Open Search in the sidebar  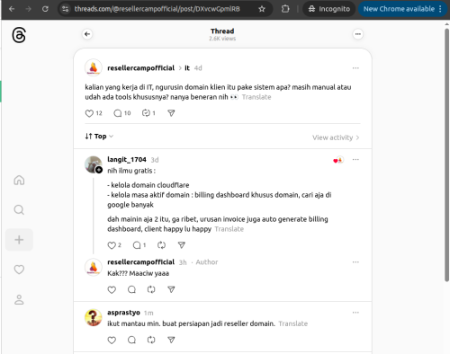(x=19, y=209)
